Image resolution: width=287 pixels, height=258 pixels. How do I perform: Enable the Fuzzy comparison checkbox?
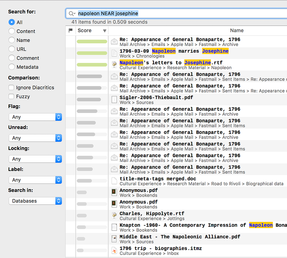pos(11,96)
